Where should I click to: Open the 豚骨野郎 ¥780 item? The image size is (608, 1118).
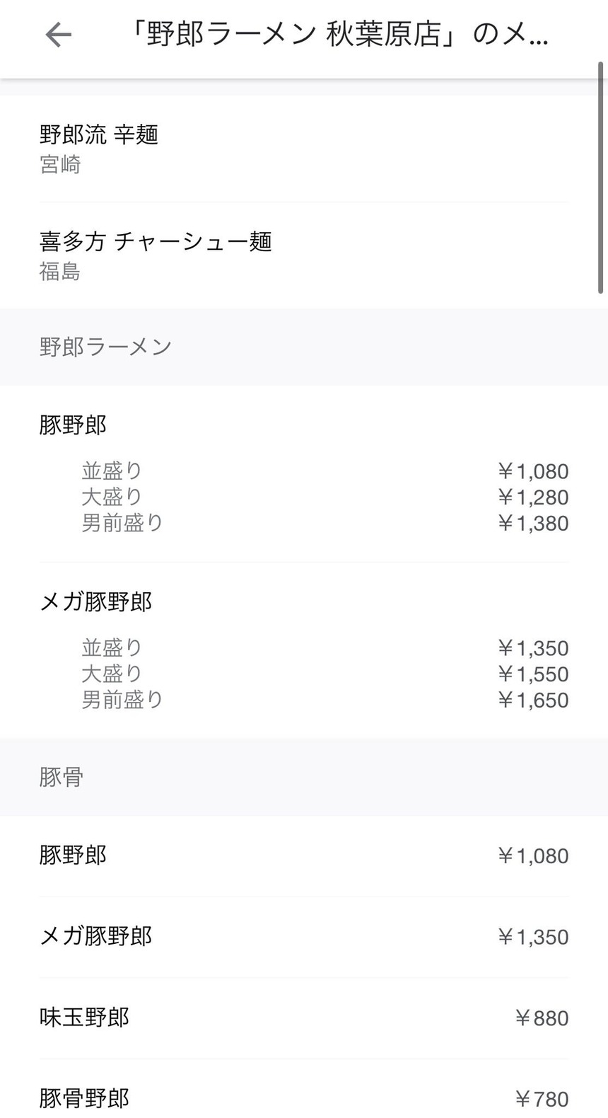tap(85, 1098)
